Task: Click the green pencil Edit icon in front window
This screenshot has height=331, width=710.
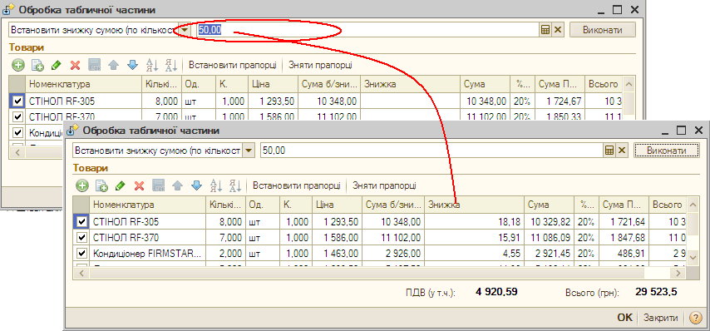Action: (x=120, y=185)
